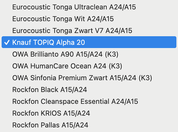Screen dimensions: 178x132
Task: Choose Rockfon Cleanspace Essential A24/A15
Action: pyautogui.click(x=75, y=101)
